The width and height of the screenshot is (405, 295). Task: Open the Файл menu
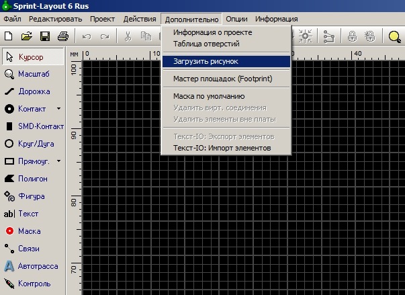[x=12, y=19]
